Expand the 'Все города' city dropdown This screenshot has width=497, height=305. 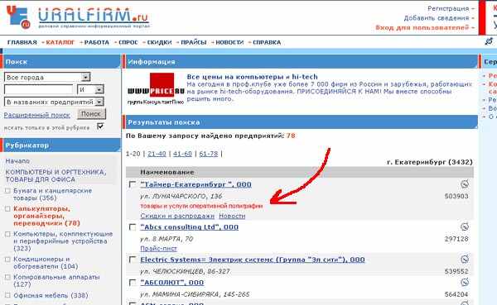pos(85,77)
